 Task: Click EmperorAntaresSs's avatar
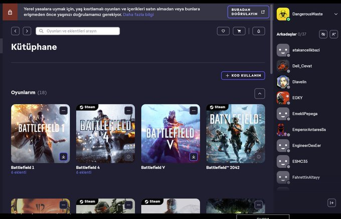point(283,130)
